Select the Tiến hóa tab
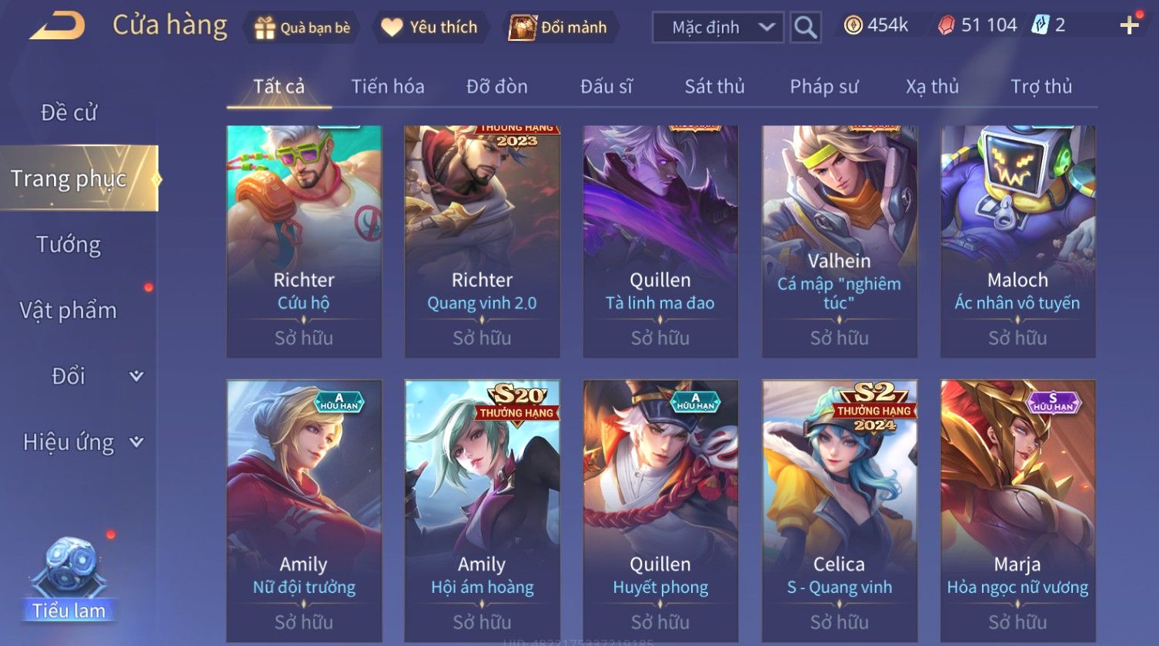This screenshot has height=646, width=1159. [x=388, y=86]
